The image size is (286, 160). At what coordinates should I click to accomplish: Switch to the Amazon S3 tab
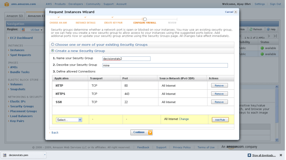point(15,16)
